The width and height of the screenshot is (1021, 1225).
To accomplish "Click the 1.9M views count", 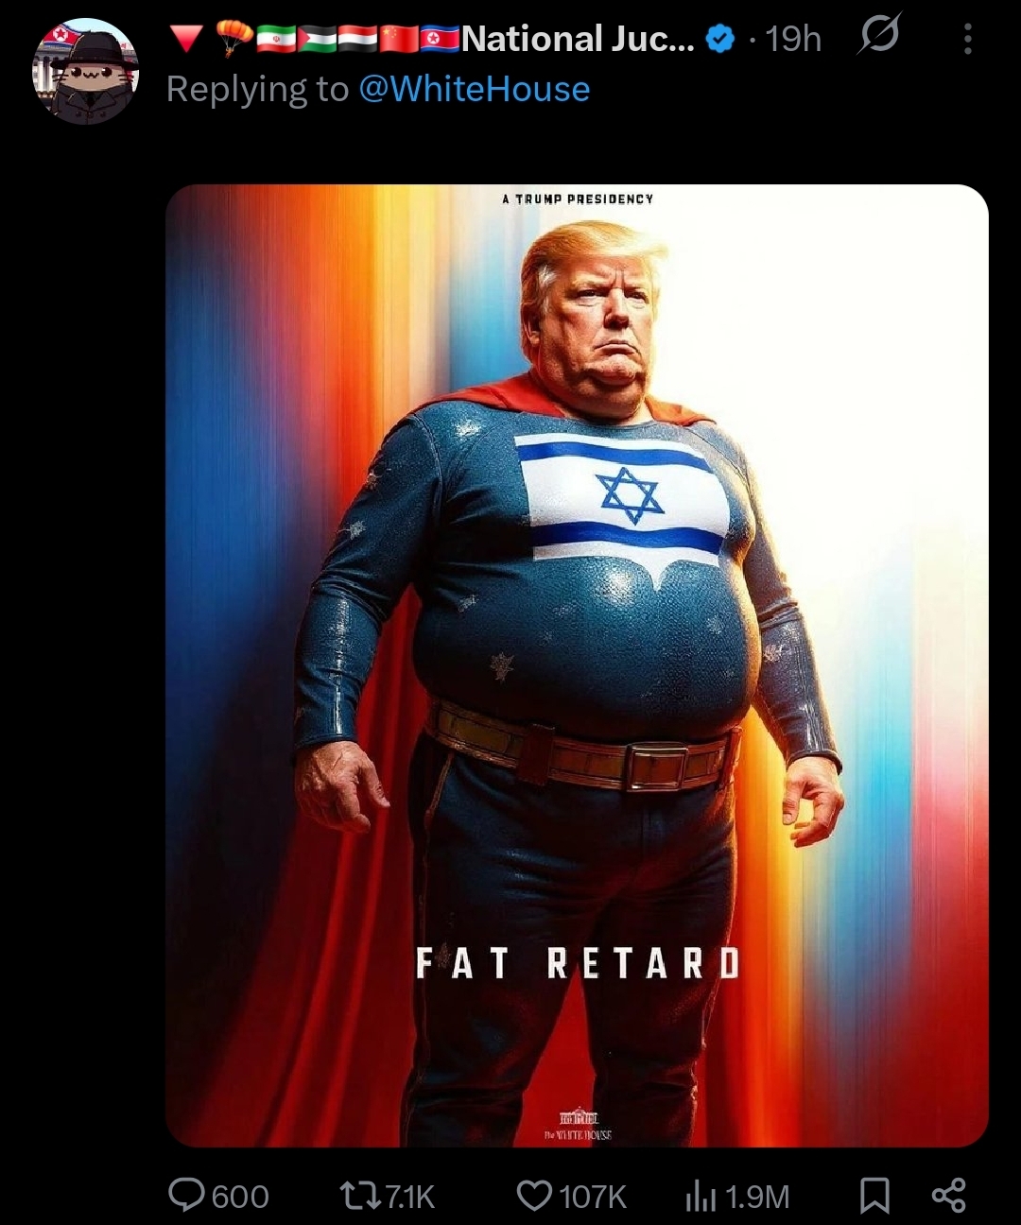I will (757, 1198).
